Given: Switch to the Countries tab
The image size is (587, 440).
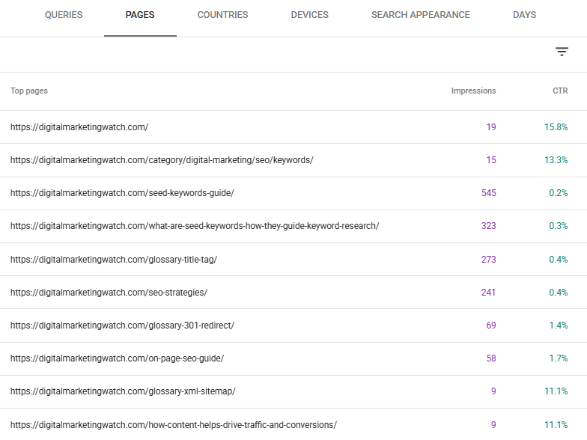Looking at the screenshot, I should point(223,15).
